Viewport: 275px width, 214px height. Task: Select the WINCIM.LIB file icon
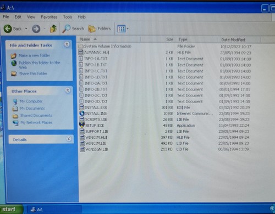(82, 143)
